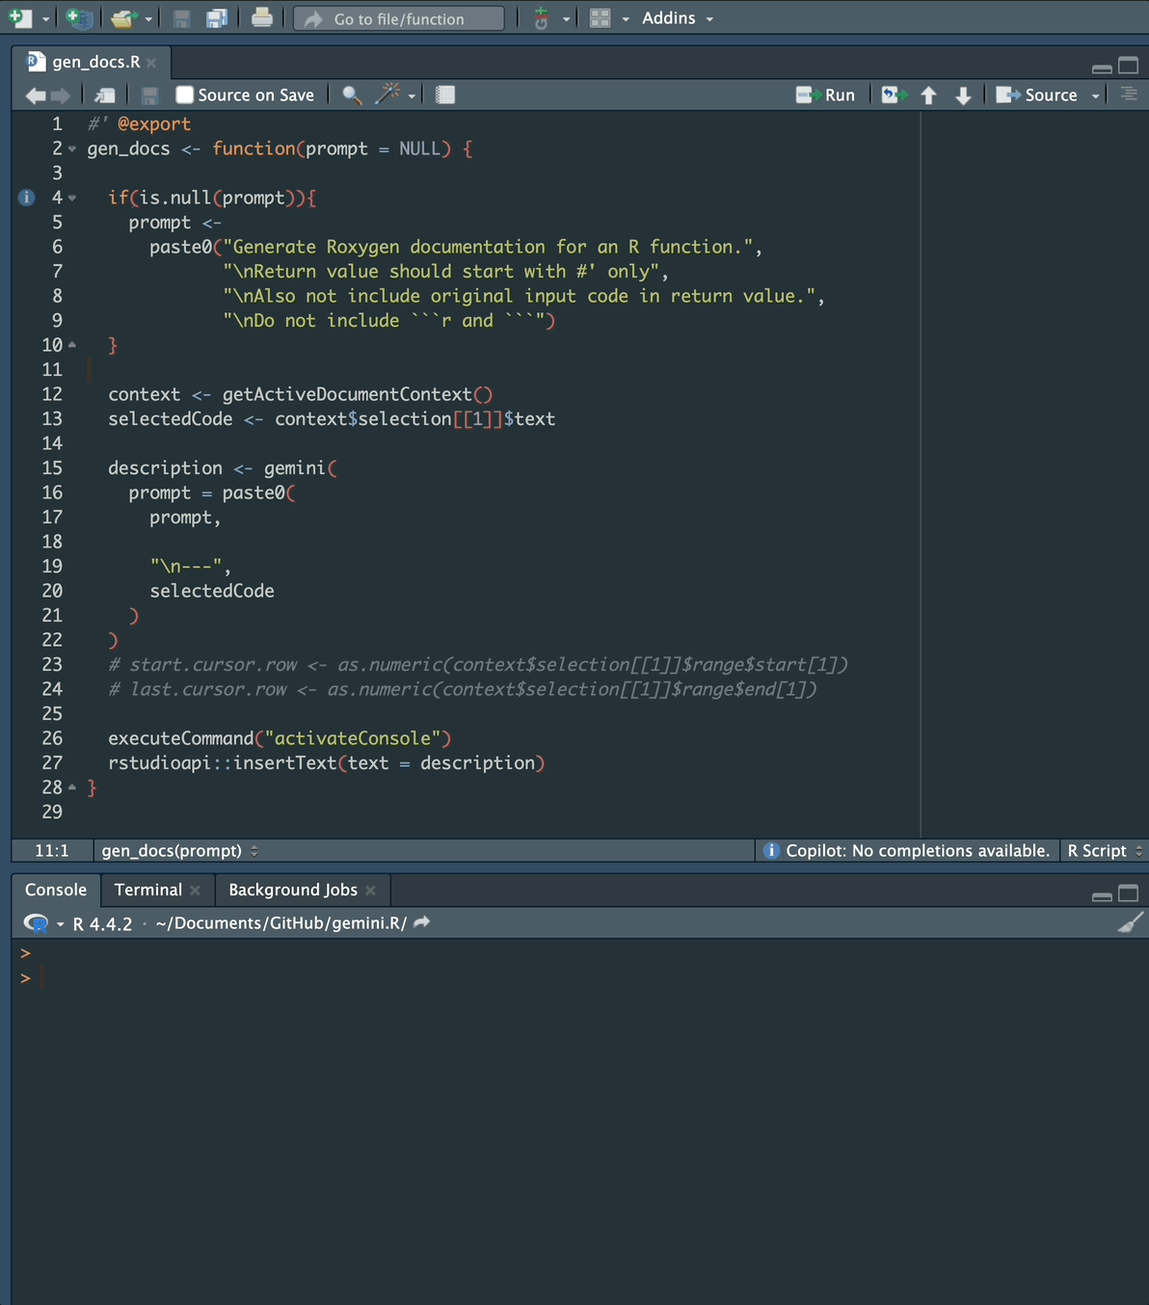Save all open documents

click(218, 18)
